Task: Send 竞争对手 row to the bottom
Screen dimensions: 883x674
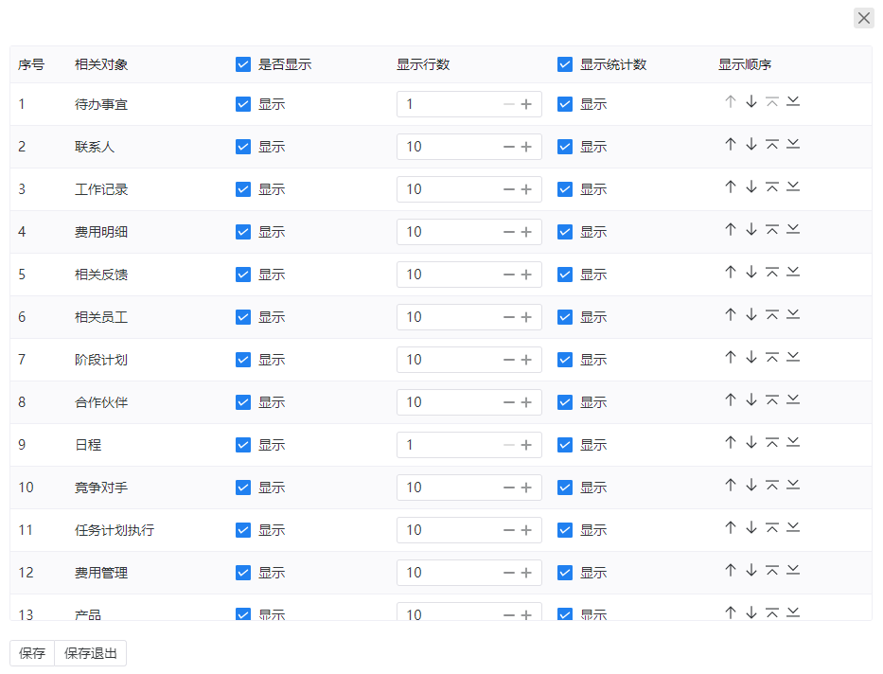Action: pyautogui.click(x=793, y=486)
